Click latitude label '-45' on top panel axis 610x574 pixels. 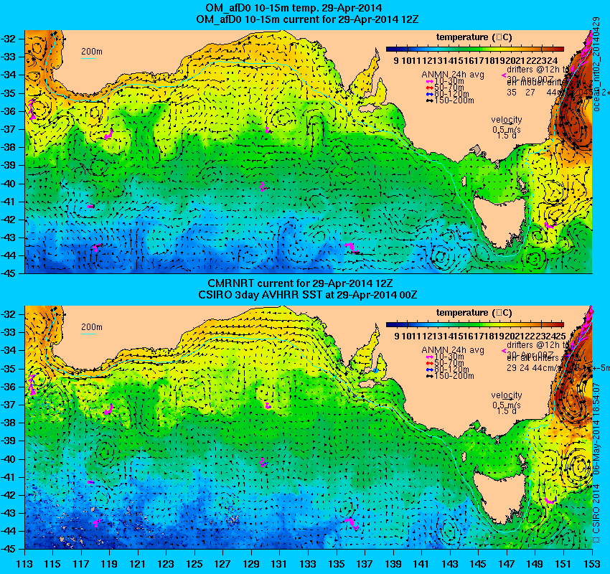click(x=8, y=273)
